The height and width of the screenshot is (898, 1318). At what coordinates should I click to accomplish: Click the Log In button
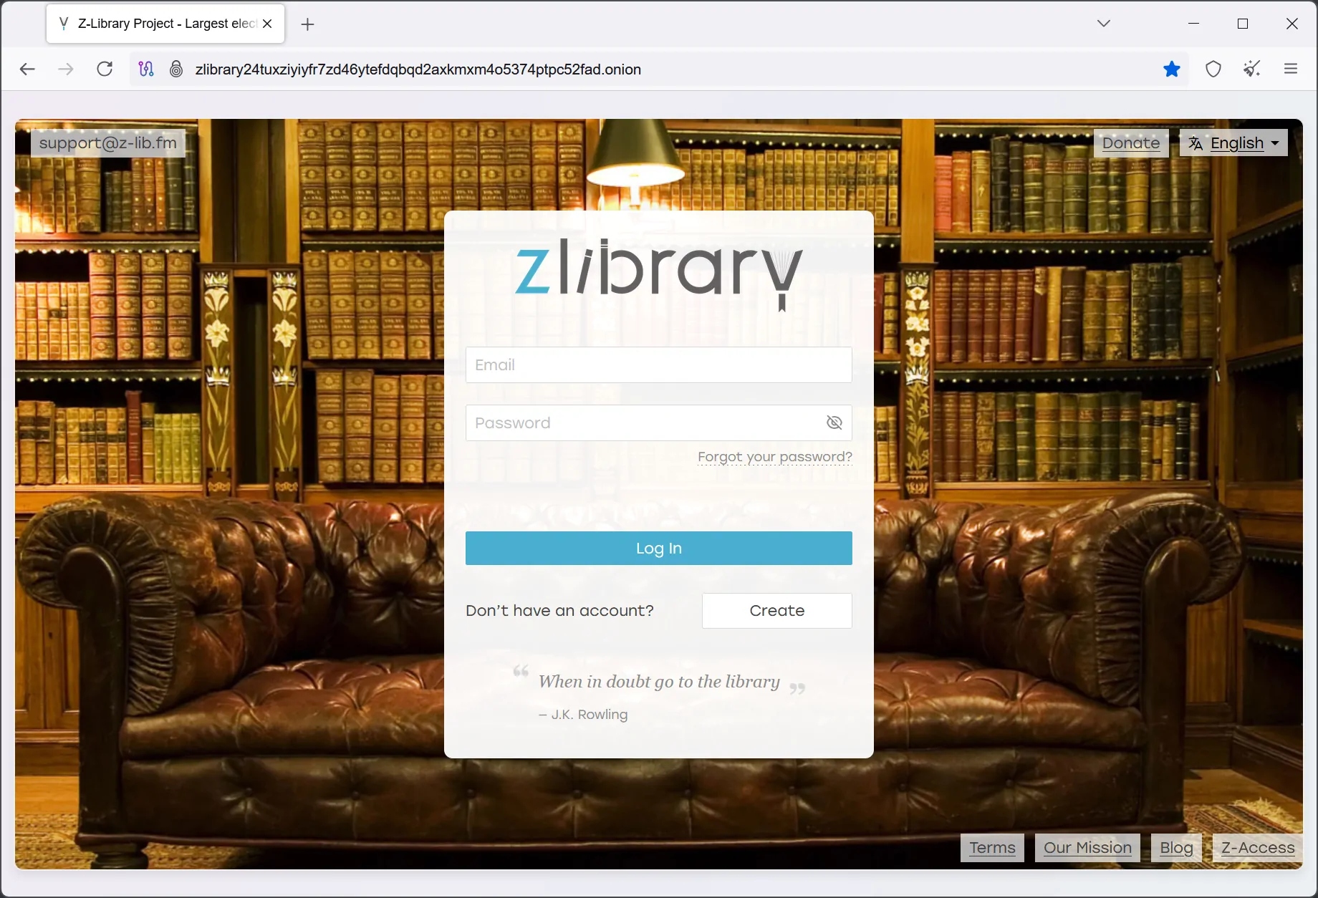tap(658, 548)
